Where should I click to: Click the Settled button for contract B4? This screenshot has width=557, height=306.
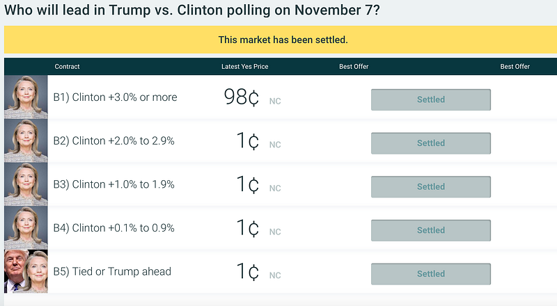pos(430,230)
